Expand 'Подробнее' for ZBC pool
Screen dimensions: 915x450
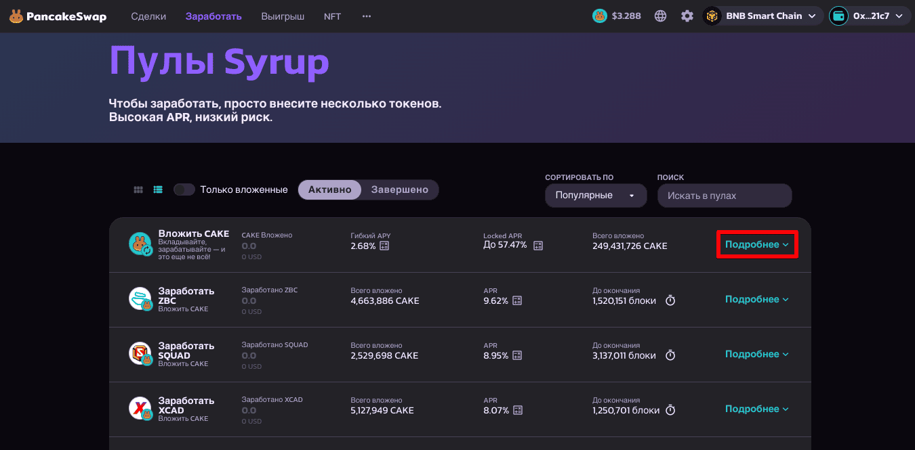[757, 299]
